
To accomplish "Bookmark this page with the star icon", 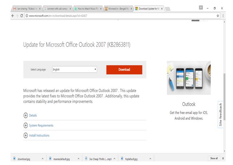I will (218, 16).
